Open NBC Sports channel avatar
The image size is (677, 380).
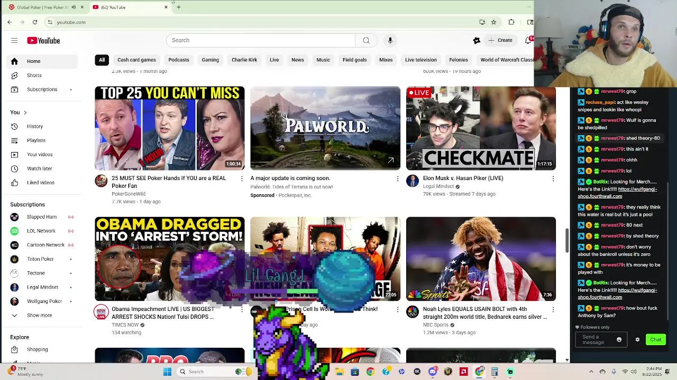[413, 312]
